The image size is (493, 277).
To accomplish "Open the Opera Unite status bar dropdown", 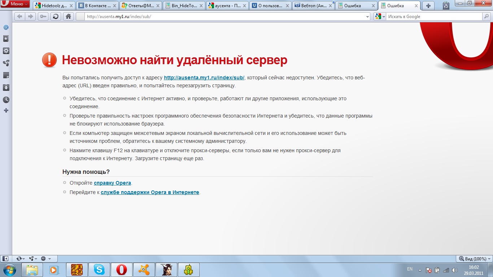I will [x=33, y=259].
